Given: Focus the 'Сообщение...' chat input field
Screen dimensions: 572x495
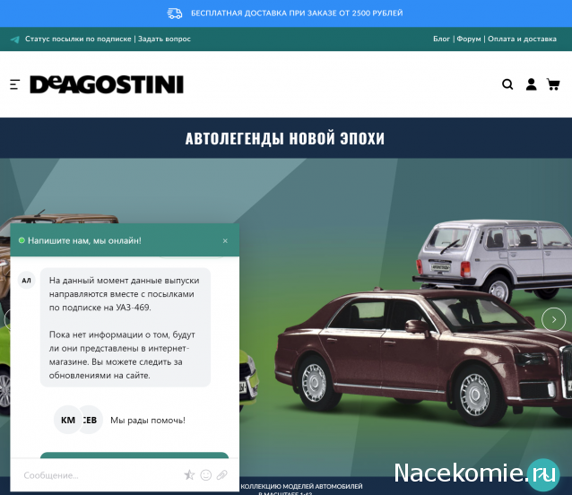Looking at the screenshot, I should [x=100, y=475].
